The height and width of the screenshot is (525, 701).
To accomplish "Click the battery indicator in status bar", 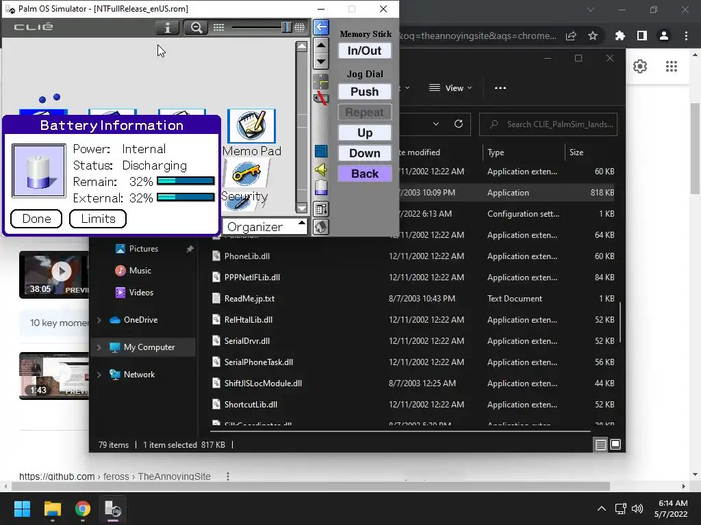I will (x=320, y=187).
